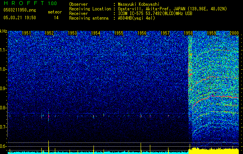Click the 1959 time axis marker
The image size is (243, 154).
click(x=212, y=33)
